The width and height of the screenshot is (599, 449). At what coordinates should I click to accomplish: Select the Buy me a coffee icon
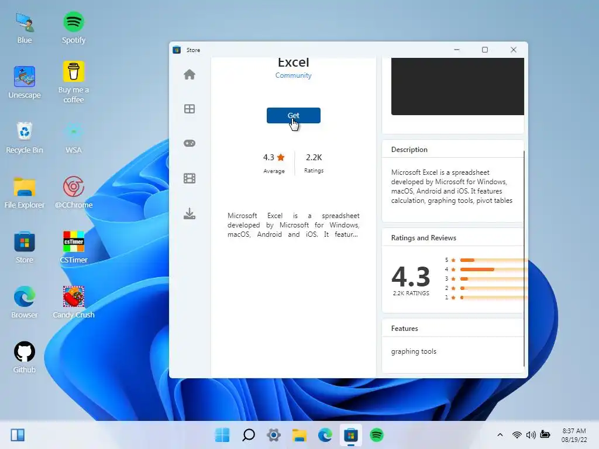tap(73, 82)
